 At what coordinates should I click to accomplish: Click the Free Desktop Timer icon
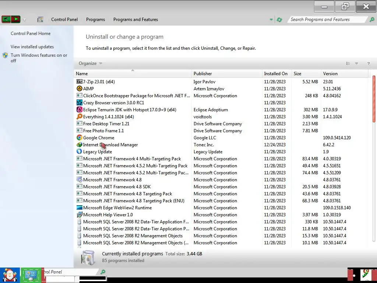(80, 123)
